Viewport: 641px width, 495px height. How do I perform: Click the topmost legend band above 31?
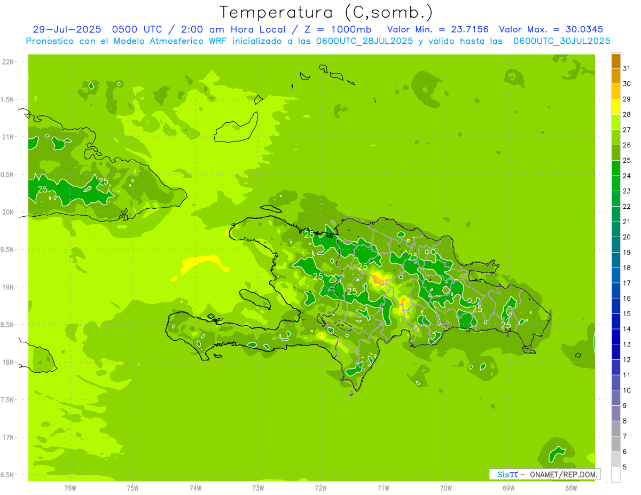616,61
